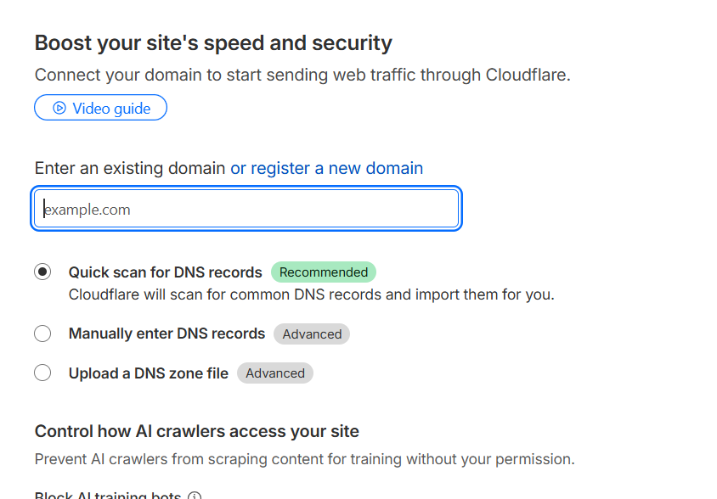
Task: Click the 'Cloudflare will scan for common DNS' description
Action: point(311,295)
